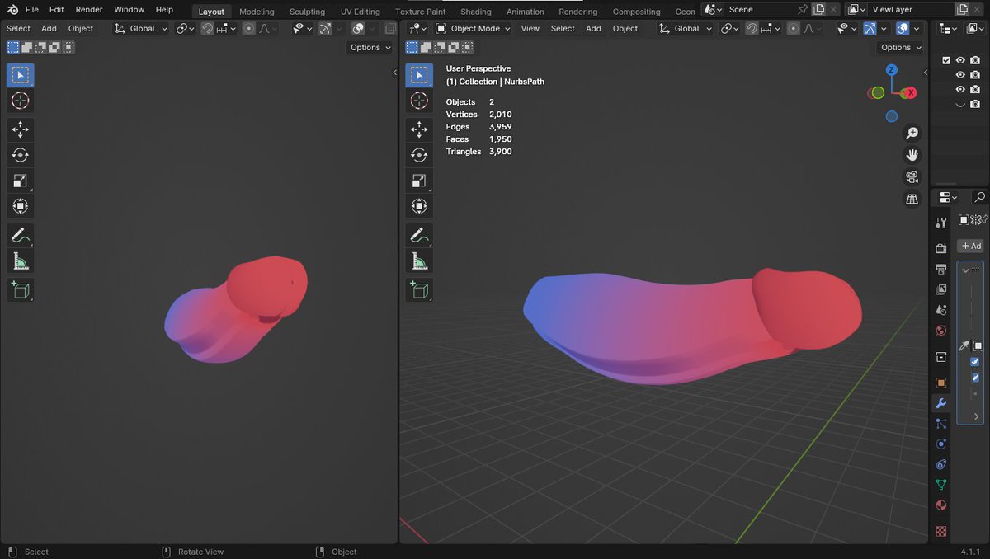Open the Output properties tab
Screen dimensions: 990x559
coord(941,269)
